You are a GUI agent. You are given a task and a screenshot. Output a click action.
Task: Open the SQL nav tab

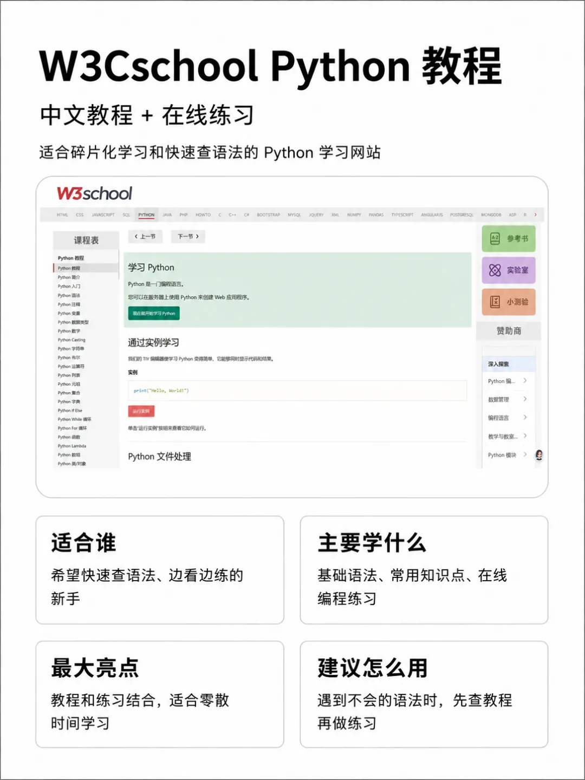point(126,215)
